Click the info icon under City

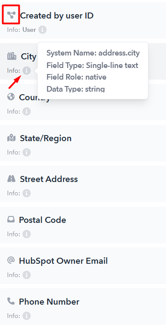pos(27,71)
